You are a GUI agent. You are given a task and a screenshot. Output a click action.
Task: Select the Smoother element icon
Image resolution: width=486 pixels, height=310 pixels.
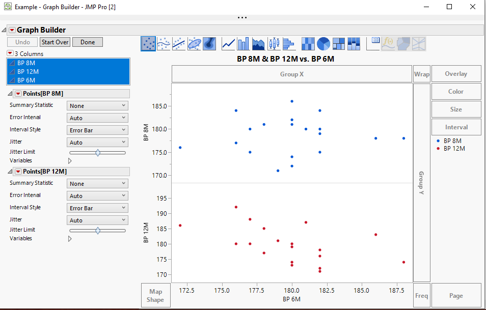[x=164, y=44]
